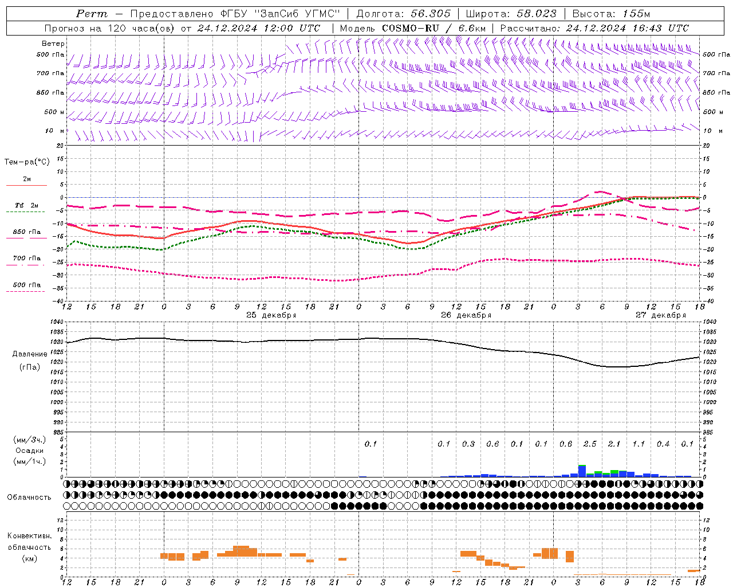Click the "1.1" precipitation amount value
The height and width of the screenshot is (587, 733).
(x=639, y=444)
